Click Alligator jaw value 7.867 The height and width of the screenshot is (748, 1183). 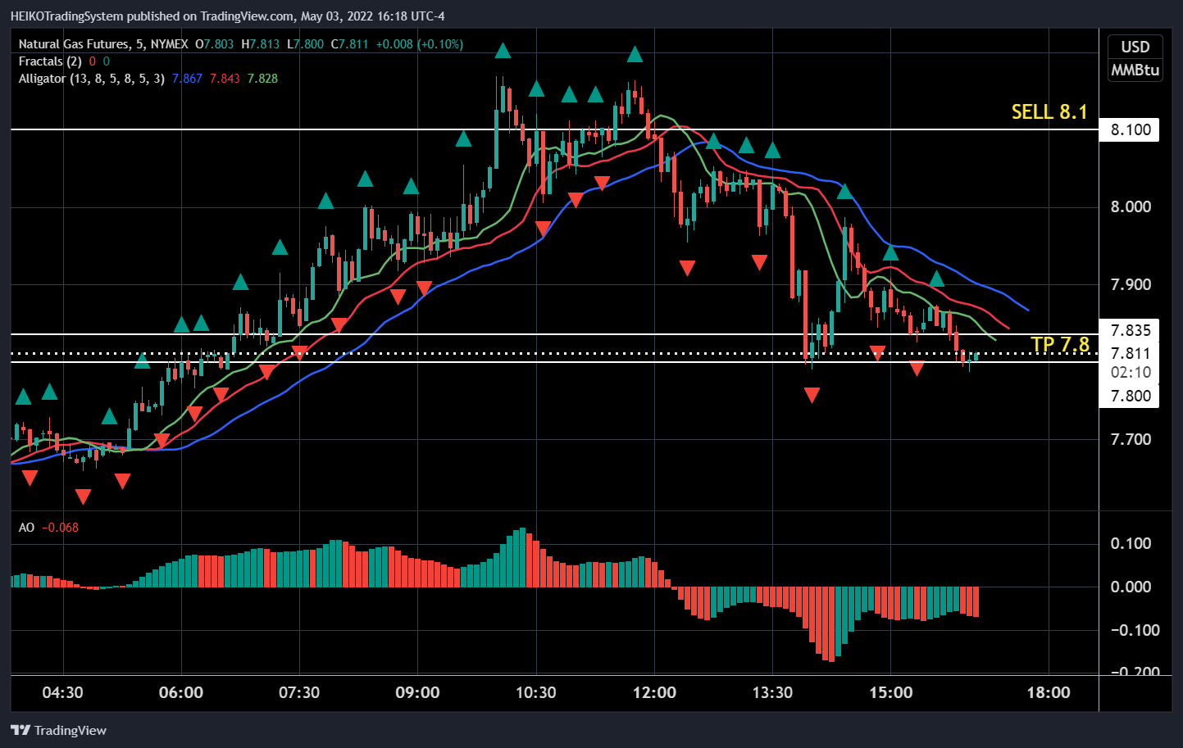pyautogui.click(x=187, y=79)
